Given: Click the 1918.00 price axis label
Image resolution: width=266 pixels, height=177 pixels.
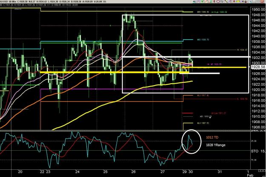Looking at the screenshot, I should (x=258, y=95).
